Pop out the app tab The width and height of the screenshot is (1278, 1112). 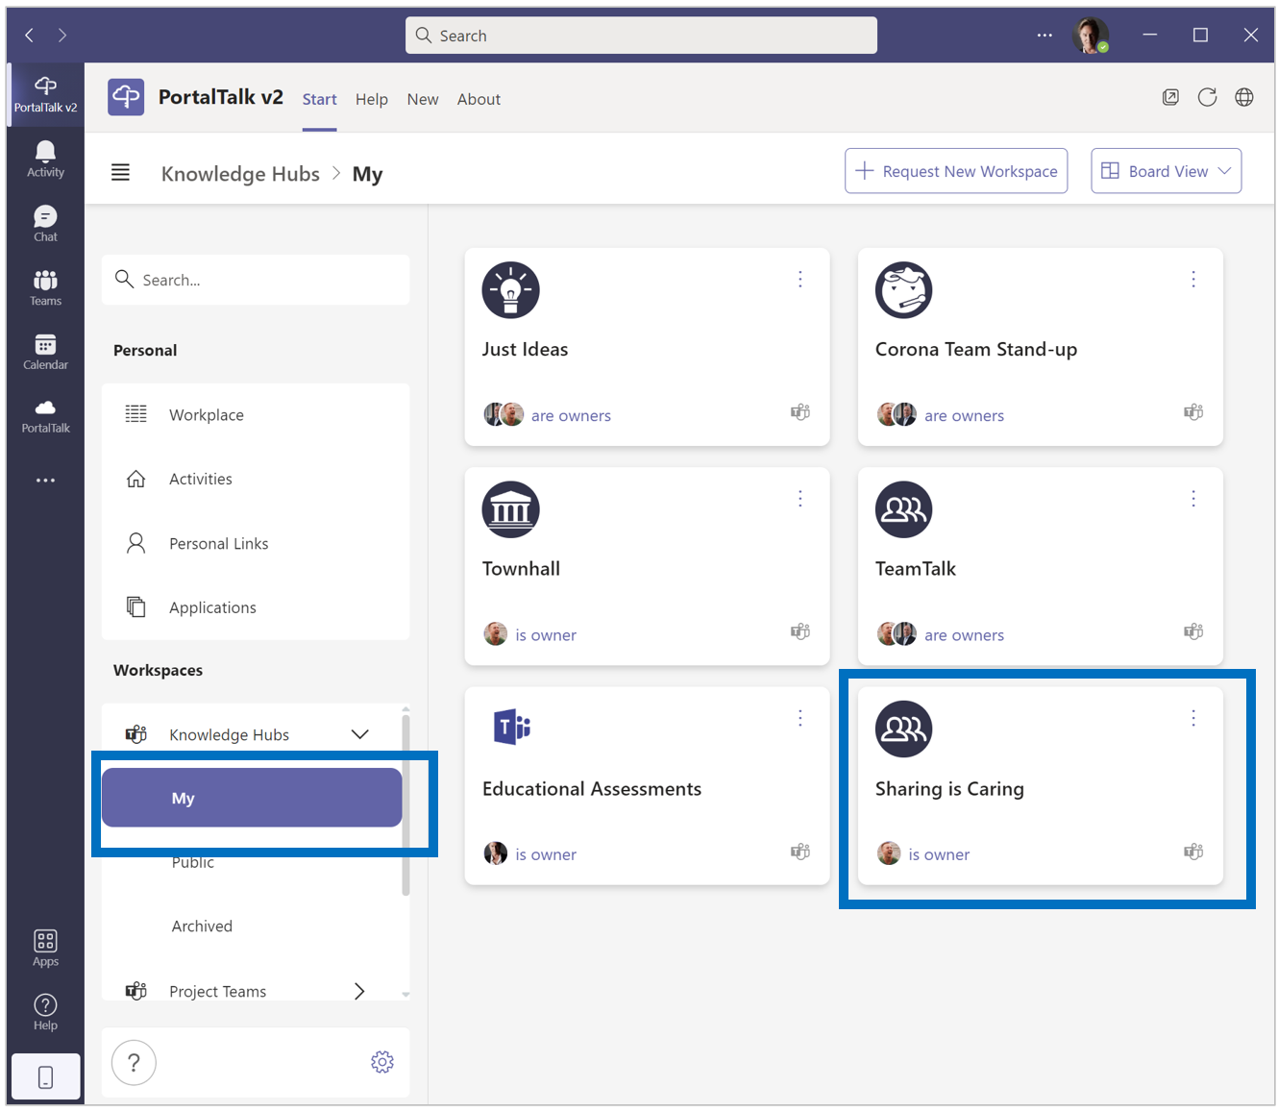[x=1170, y=97]
